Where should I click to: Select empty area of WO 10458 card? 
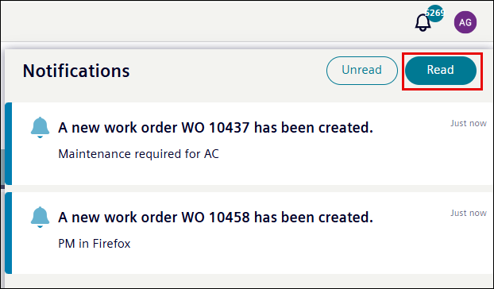tap(346, 253)
